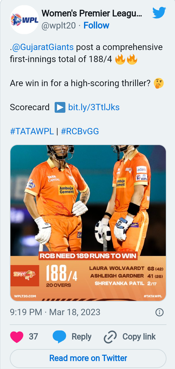Open Women's Premier League profile name

coord(92,14)
